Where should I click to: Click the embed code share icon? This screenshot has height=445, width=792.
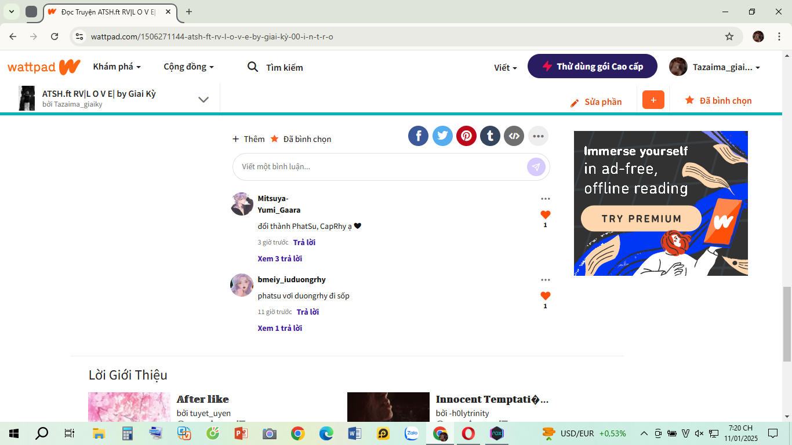click(514, 136)
